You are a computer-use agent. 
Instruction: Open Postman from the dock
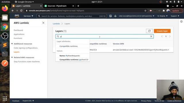coord(5,63)
